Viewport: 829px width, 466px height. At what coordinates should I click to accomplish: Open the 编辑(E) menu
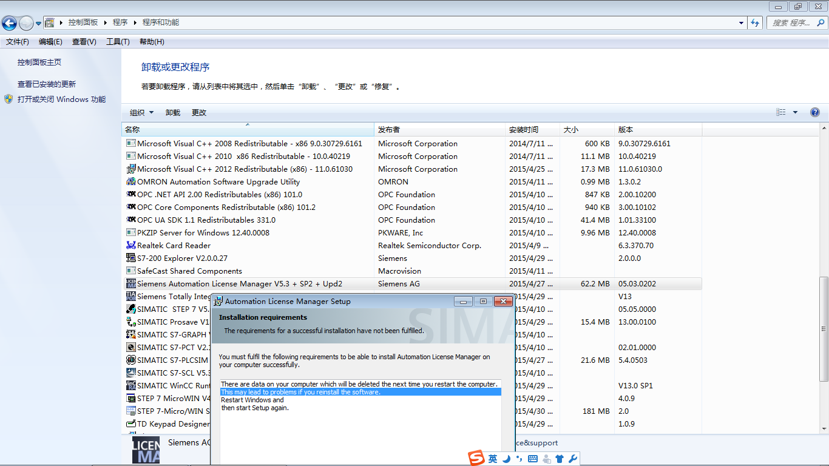coord(50,42)
